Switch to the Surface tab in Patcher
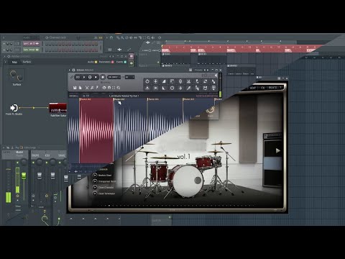 pyautogui.click(x=27, y=62)
